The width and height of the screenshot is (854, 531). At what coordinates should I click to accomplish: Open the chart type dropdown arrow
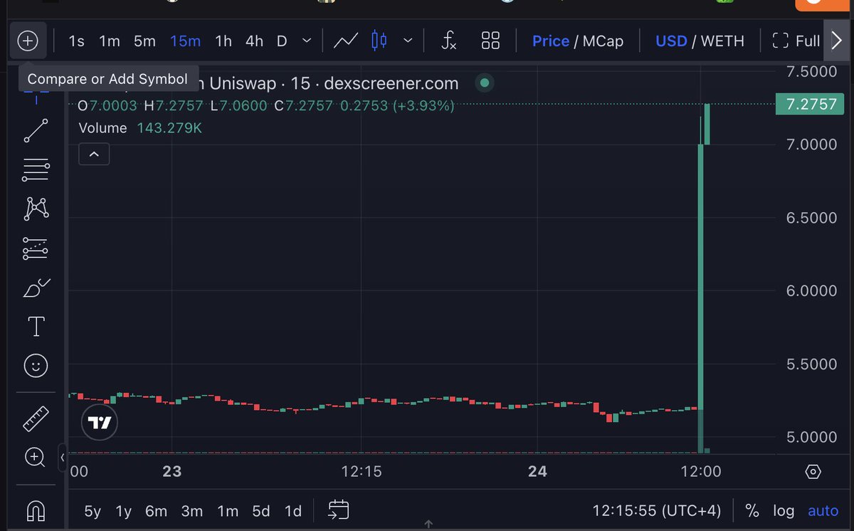(408, 41)
